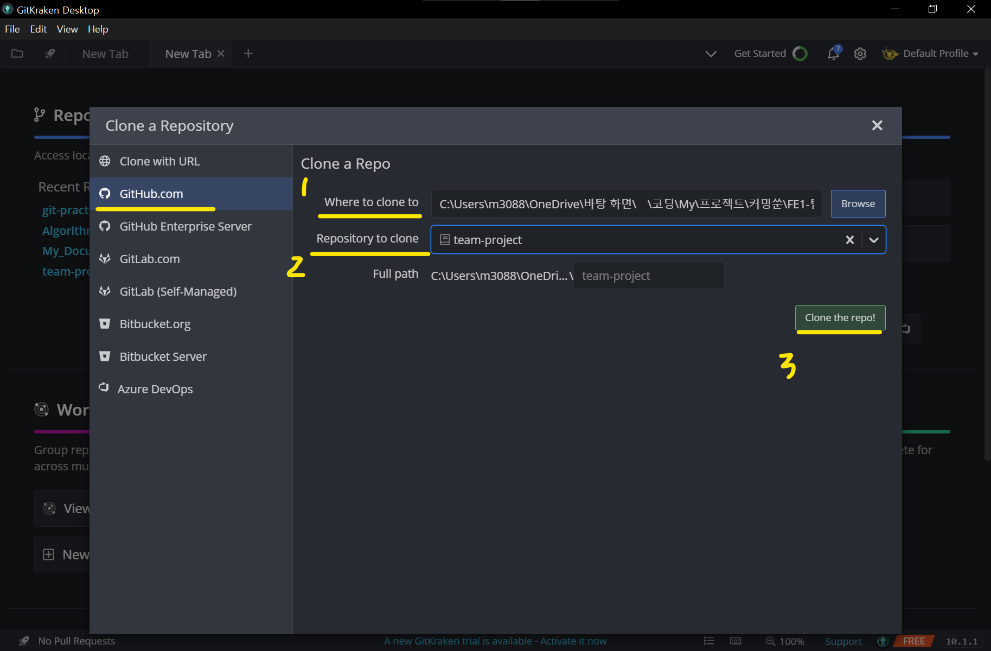Select Clone with URL option

191,161
